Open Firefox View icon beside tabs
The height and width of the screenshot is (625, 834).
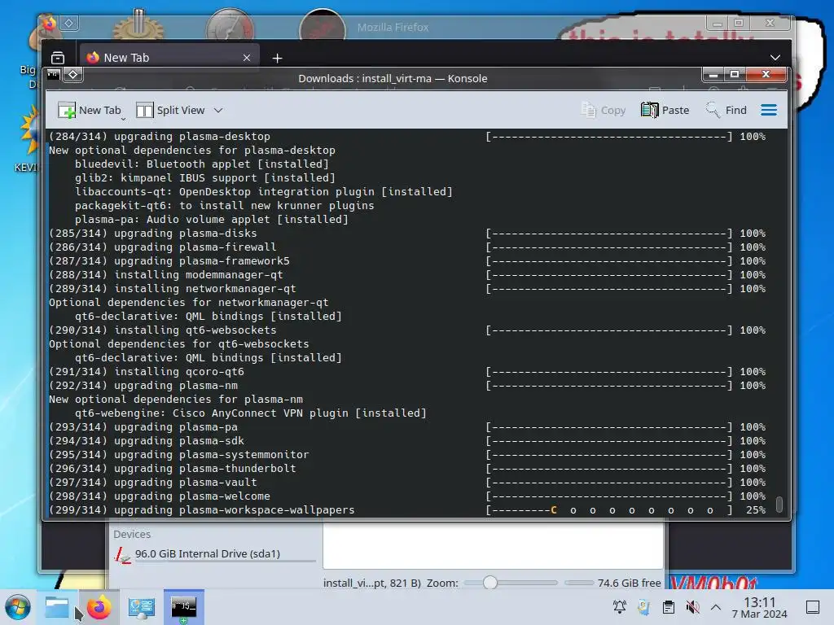point(58,58)
